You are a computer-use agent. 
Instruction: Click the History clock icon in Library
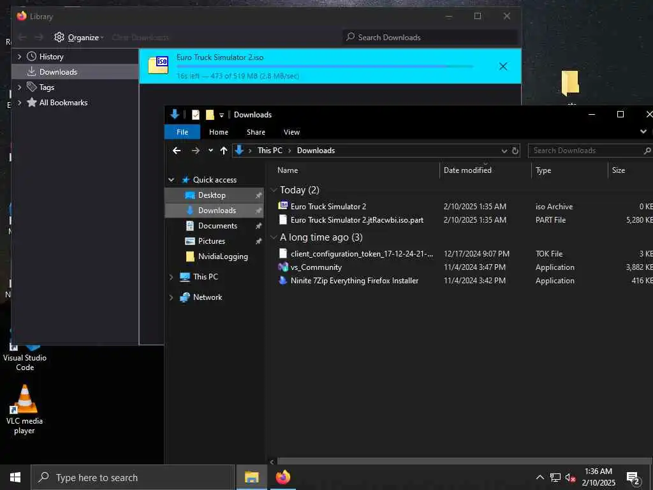click(32, 56)
